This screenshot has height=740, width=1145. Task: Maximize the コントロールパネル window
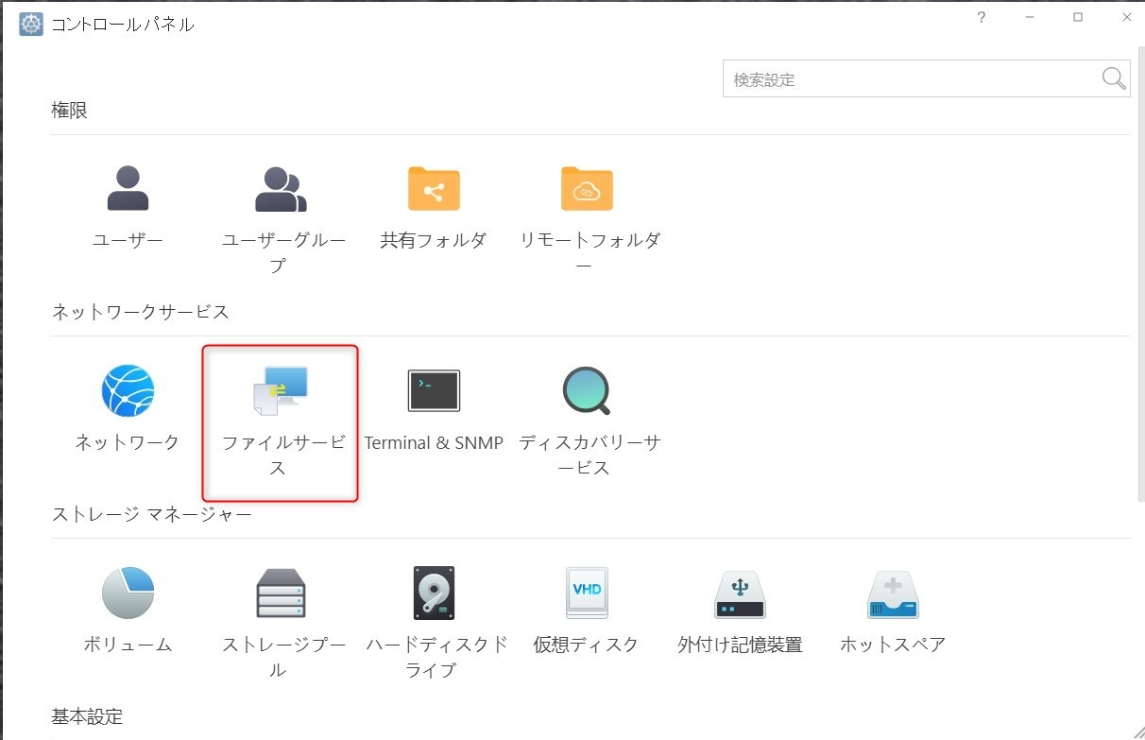point(1078,18)
